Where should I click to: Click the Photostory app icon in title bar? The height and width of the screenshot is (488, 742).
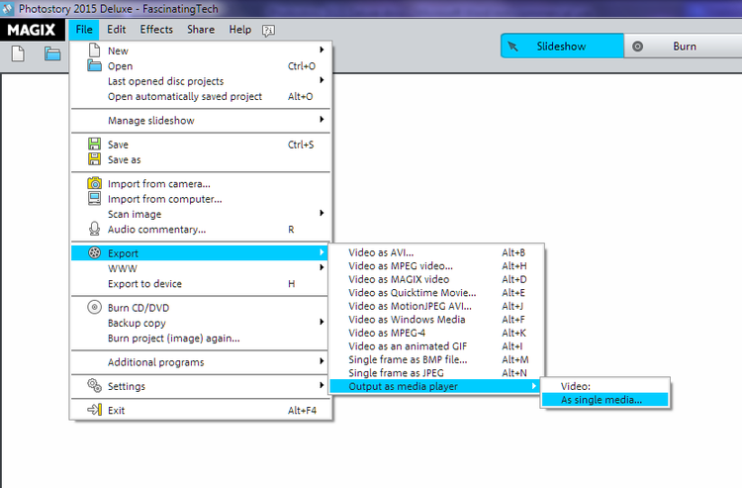pyautogui.click(x=7, y=9)
